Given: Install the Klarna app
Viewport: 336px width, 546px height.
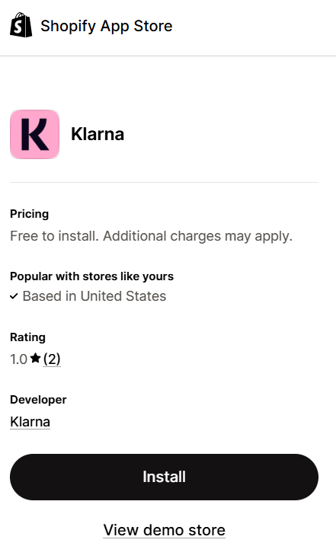Looking at the screenshot, I should [x=164, y=477].
